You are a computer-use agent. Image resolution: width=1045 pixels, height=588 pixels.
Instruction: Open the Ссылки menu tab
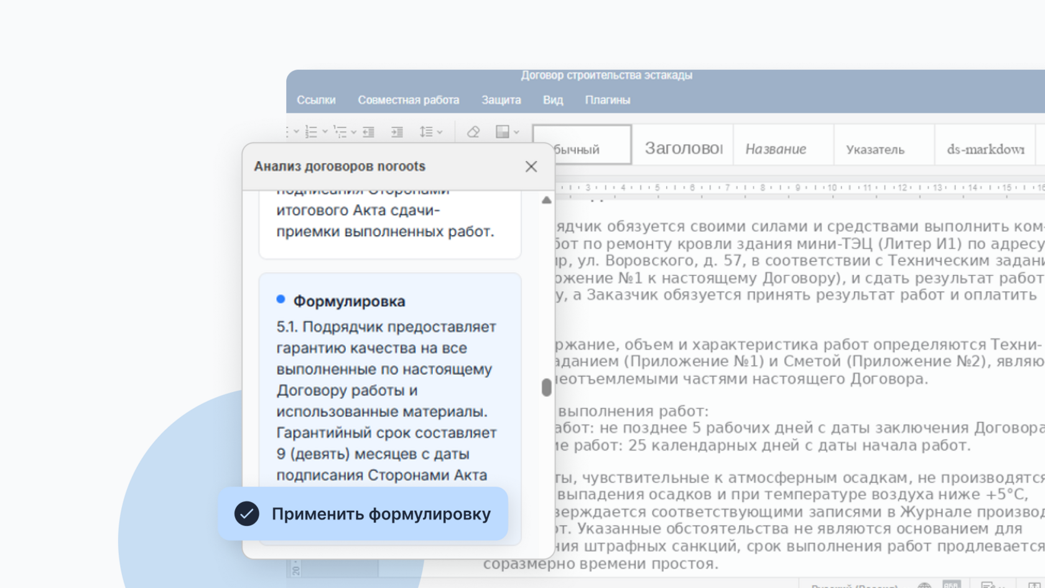click(x=316, y=100)
